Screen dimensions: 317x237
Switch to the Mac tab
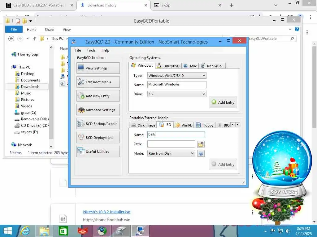(x=190, y=66)
